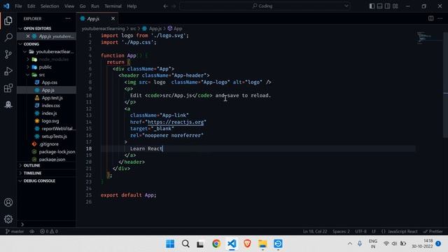Click the Ln 18, Col 22 status item
The height and width of the screenshot is (252, 448).
(x=315, y=232)
